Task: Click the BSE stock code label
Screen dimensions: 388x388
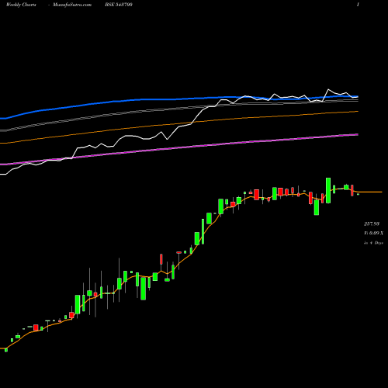Action: tap(119, 5)
